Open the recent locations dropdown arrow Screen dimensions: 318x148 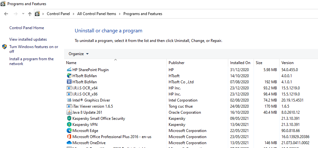pyautogui.click(x=23, y=13)
